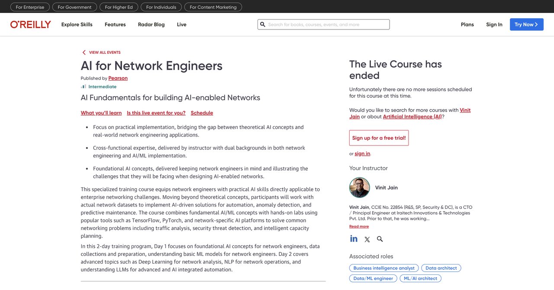The width and height of the screenshot is (554, 290).
Task: Open Explore Skills menu
Action: tap(77, 25)
